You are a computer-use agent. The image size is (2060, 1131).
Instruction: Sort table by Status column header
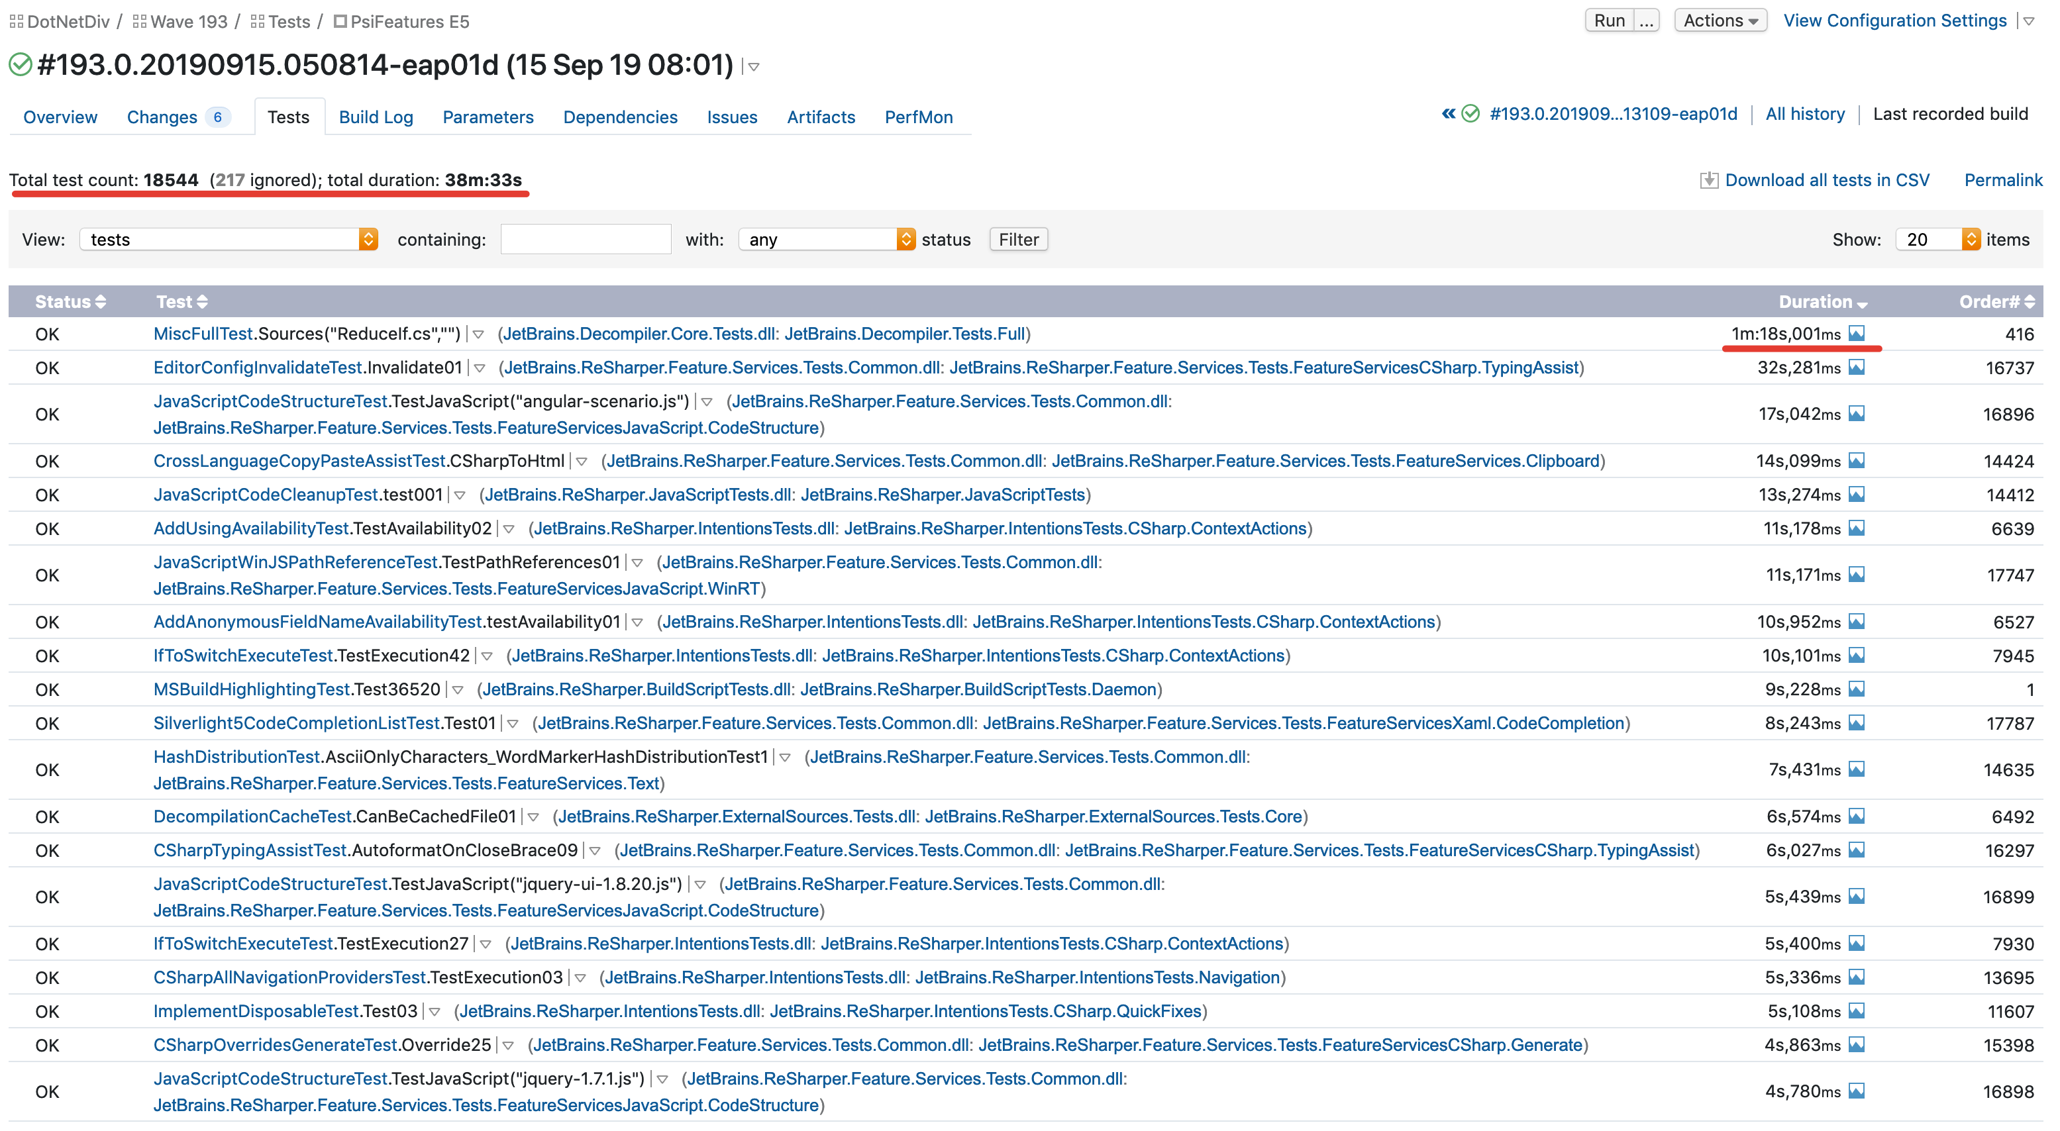click(70, 301)
